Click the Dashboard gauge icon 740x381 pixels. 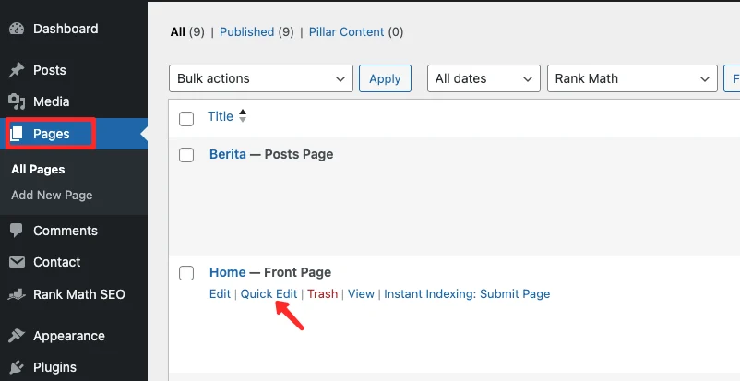pos(17,29)
